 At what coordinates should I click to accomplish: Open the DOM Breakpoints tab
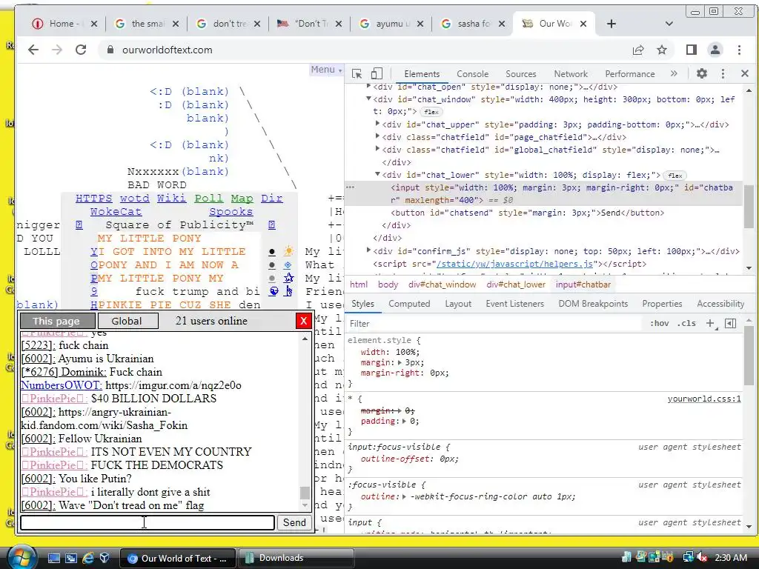coord(593,304)
